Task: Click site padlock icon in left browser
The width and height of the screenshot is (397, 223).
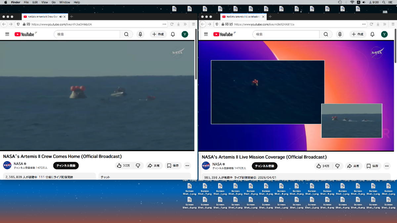Action: (x=24, y=24)
